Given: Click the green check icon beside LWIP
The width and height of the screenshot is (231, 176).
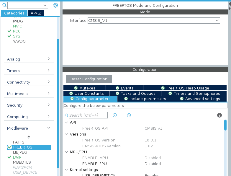Looking at the screenshot, I should pos(9,157).
